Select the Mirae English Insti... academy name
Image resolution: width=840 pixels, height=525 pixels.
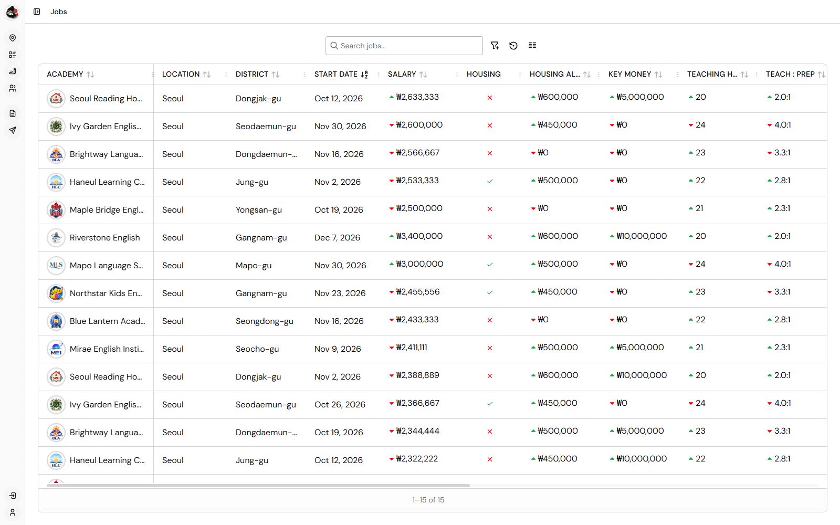click(x=107, y=349)
